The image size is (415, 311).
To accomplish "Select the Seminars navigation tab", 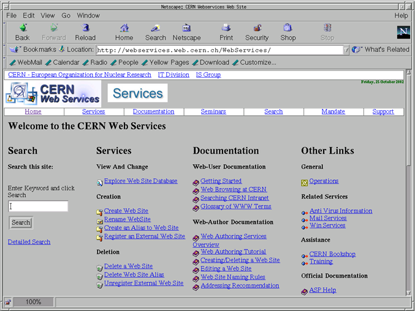I will [x=213, y=111].
